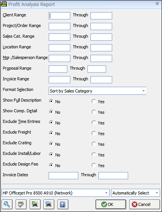162x212 pixels.
Task: Click the Proposal Range Through field
Action: coord(97,69)
